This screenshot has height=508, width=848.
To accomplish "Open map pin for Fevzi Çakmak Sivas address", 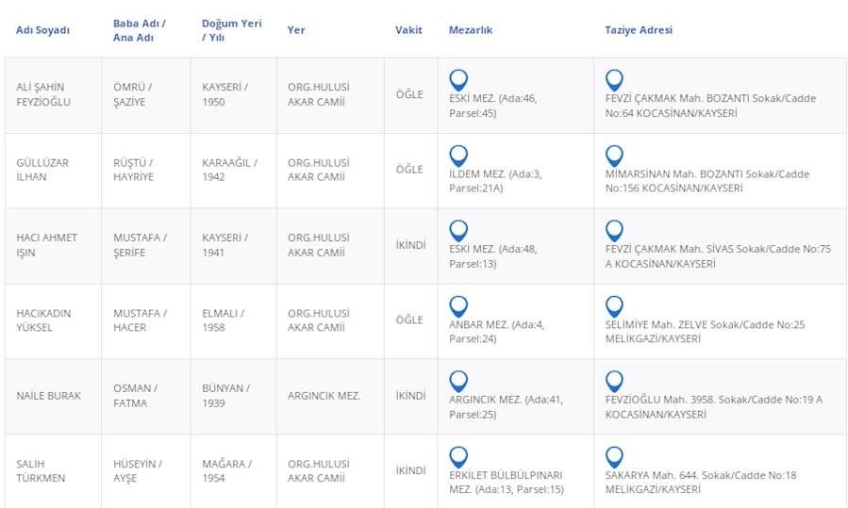I will pos(614,231).
